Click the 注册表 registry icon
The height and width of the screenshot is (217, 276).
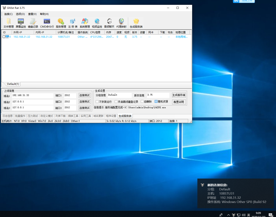pyautogui.click(x=73, y=23)
